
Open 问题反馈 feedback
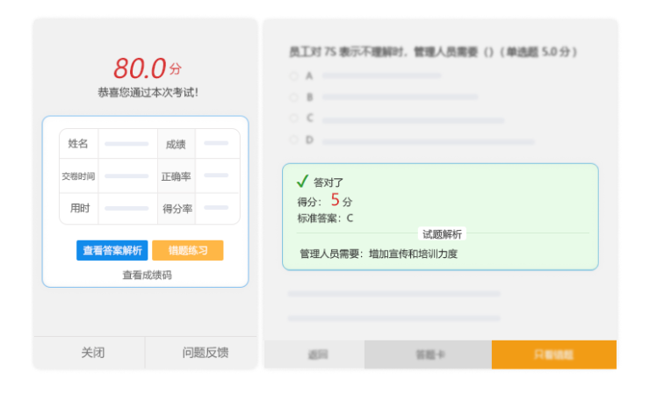click(x=205, y=353)
